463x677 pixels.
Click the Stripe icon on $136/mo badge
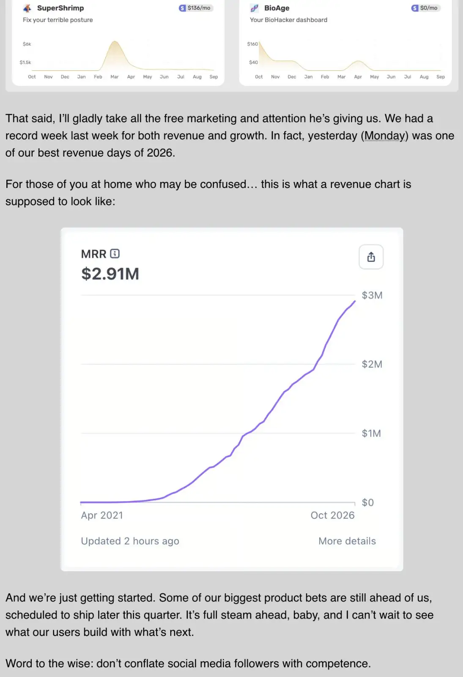183,8
